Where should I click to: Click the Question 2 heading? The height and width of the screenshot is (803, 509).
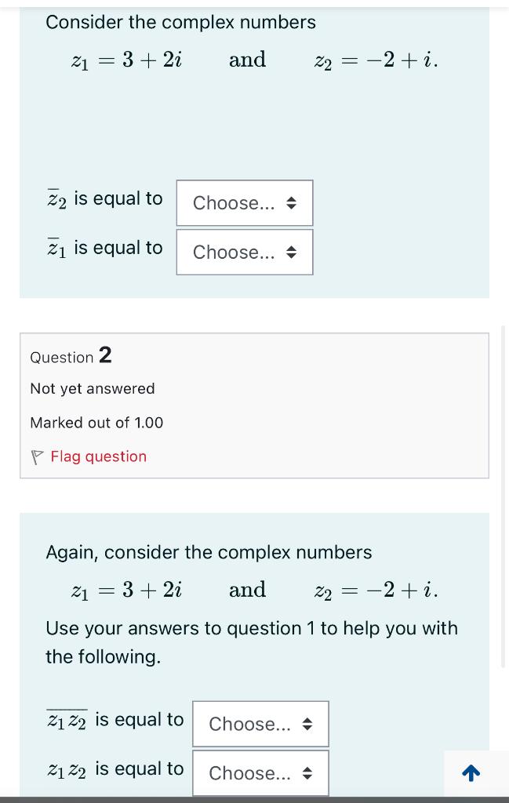pos(70,357)
